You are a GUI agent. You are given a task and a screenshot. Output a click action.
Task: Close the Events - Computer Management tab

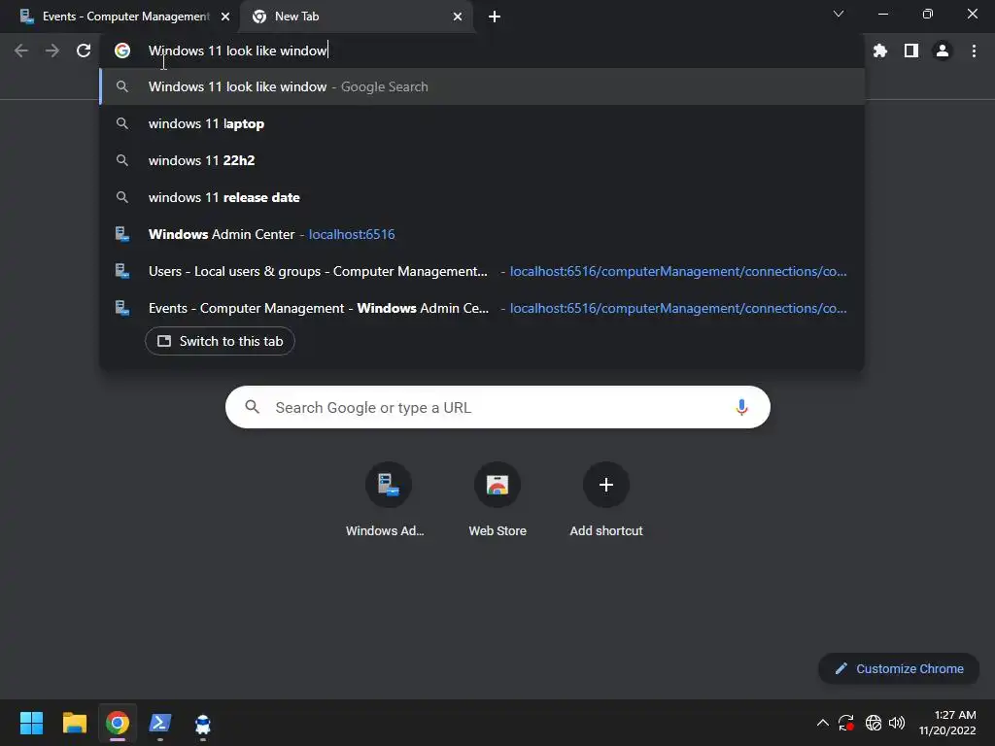pos(225,17)
